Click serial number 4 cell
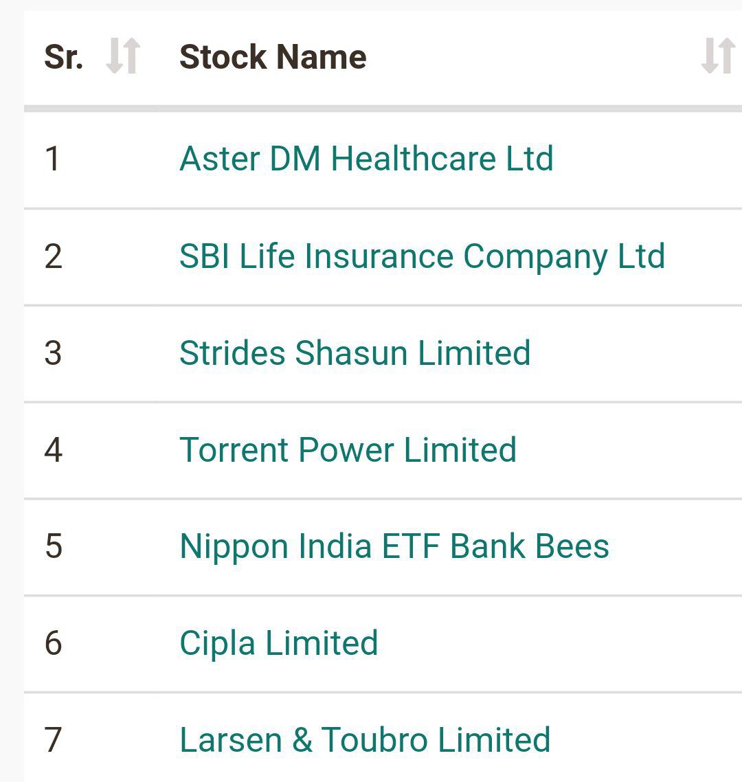Screen dimensions: 742x782 [53, 450]
